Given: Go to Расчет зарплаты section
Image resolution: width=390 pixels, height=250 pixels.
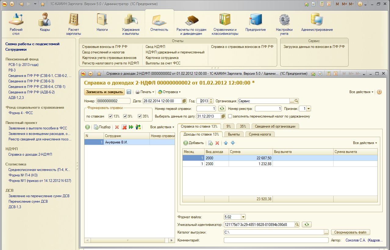Looking at the screenshot, I should pyautogui.click(x=73, y=24).
